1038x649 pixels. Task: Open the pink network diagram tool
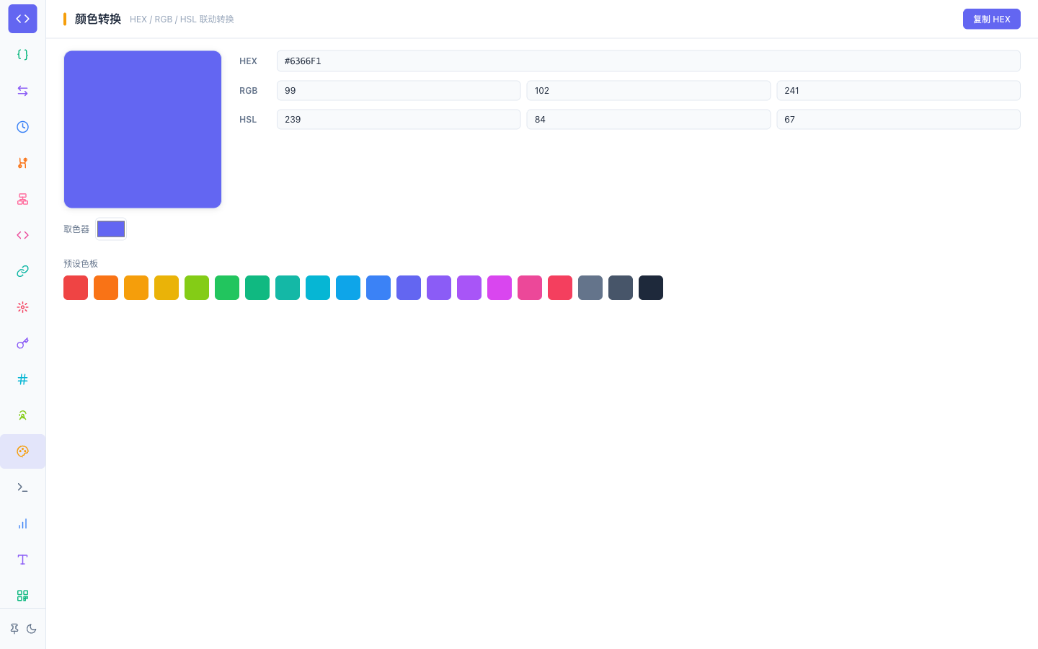click(22, 199)
